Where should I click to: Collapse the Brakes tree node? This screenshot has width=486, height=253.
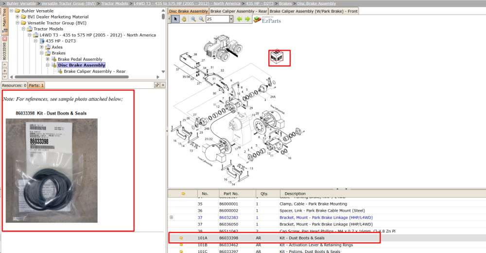41,53
